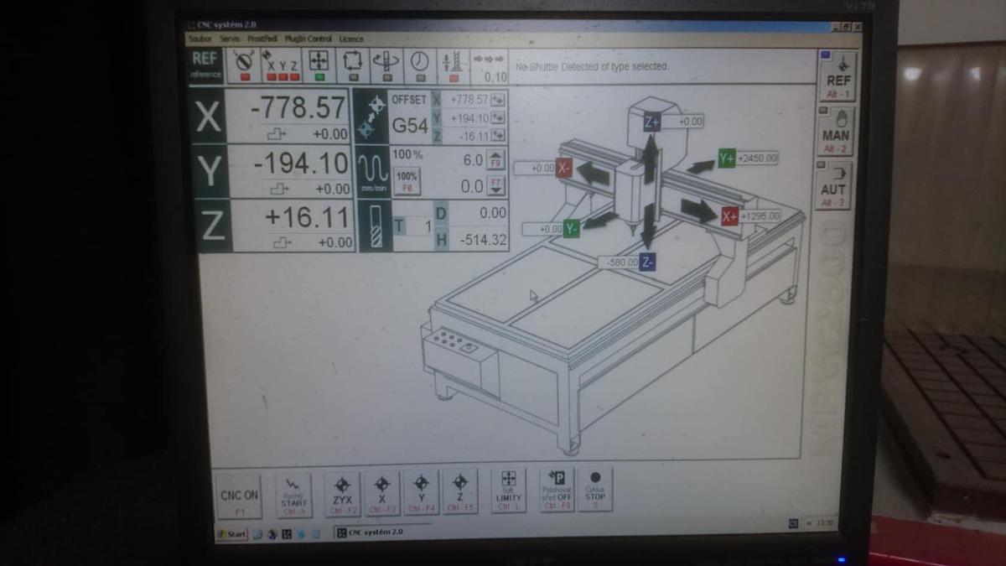Click the large X axis label
The image size is (1006, 566).
tap(207, 117)
